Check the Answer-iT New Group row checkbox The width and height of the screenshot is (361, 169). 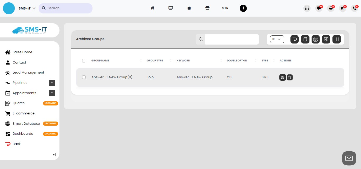pos(84,77)
